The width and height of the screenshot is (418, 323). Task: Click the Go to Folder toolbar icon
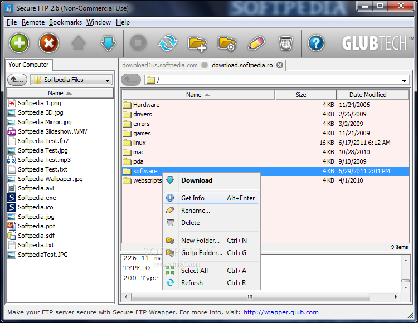coord(227,43)
